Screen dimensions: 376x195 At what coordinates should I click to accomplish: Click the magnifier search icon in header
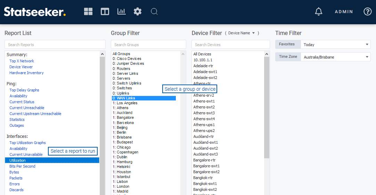154,11
